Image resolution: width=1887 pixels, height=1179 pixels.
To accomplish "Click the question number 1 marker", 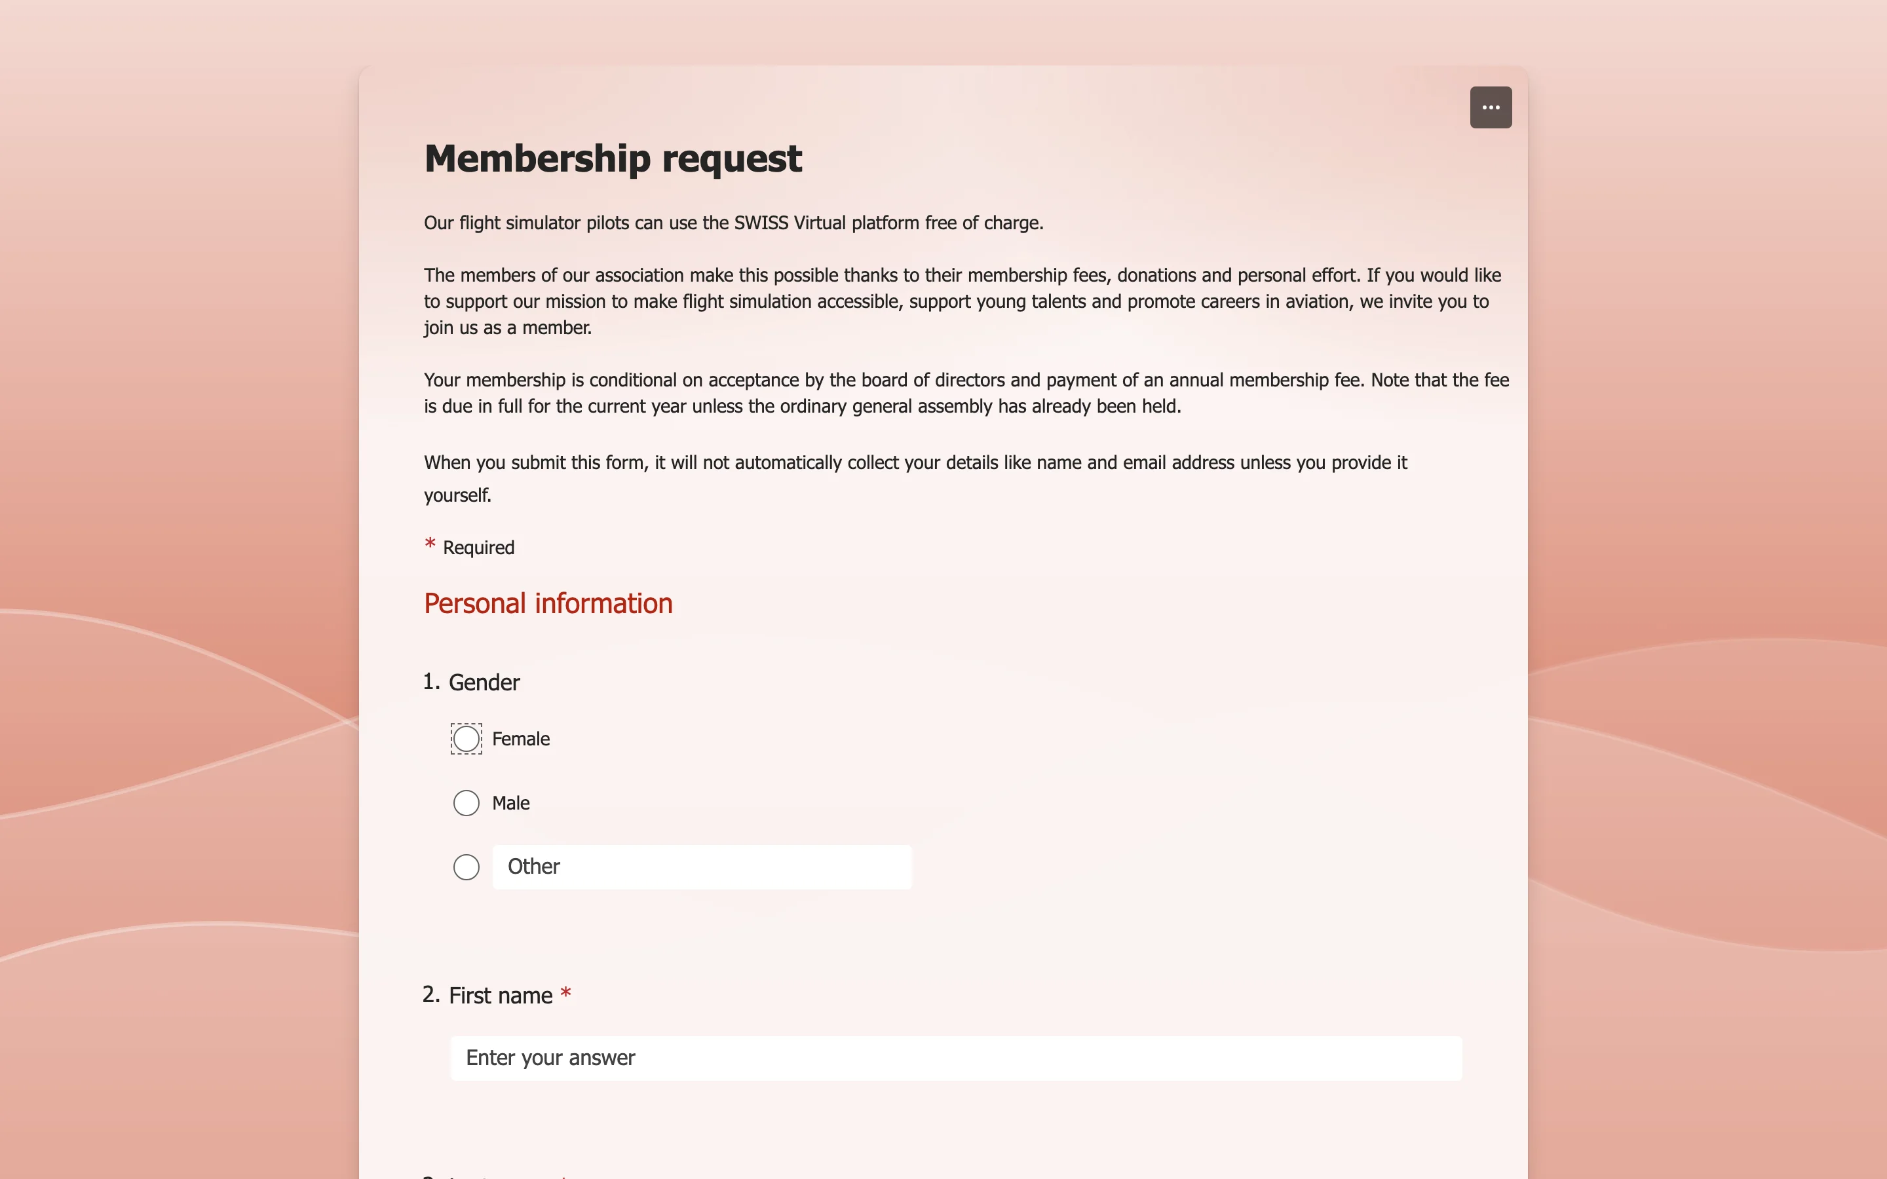I will click(431, 681).
